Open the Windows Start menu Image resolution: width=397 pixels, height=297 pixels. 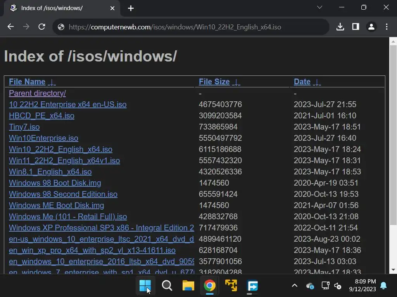click(145, 286)
